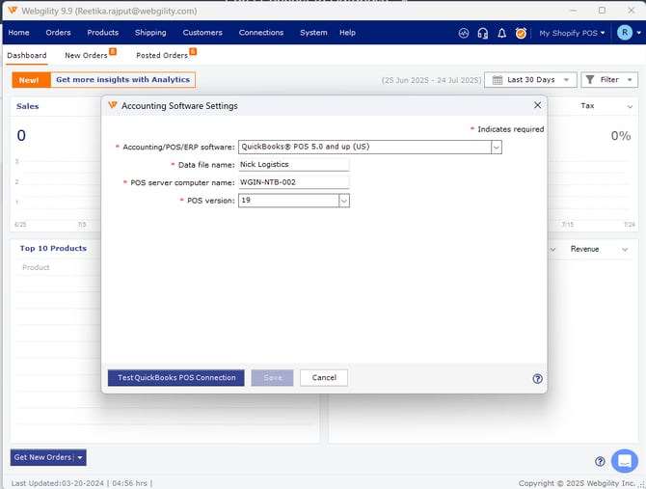Click the POS server computer name field
Image resolution: width=646 pixels, height=489 pixels.
pyautogui.click(x=293, y=182)
